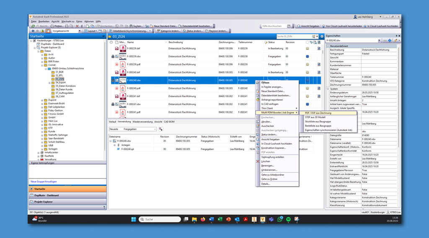
Task: Click the back navigation arrow in toolbar
Action: click(33, 31)
